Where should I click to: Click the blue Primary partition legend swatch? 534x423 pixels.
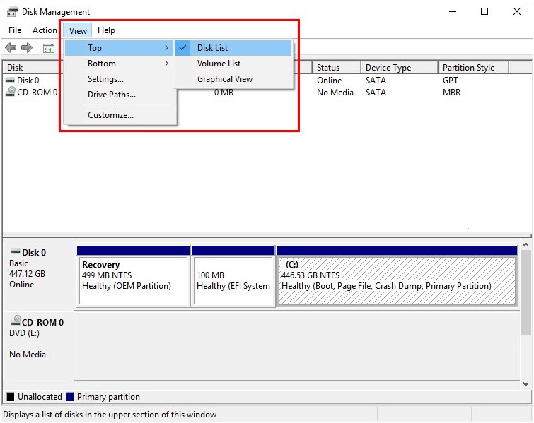tap(70, 397)
